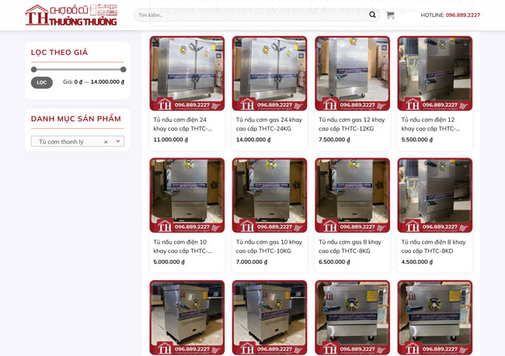Image resolution: width=505 pixels, height=356 pixels.
Task: Click the Chợ Đồ Cũ Thường Thường logo
Action: pyautogui.click(x=71, y=15)
